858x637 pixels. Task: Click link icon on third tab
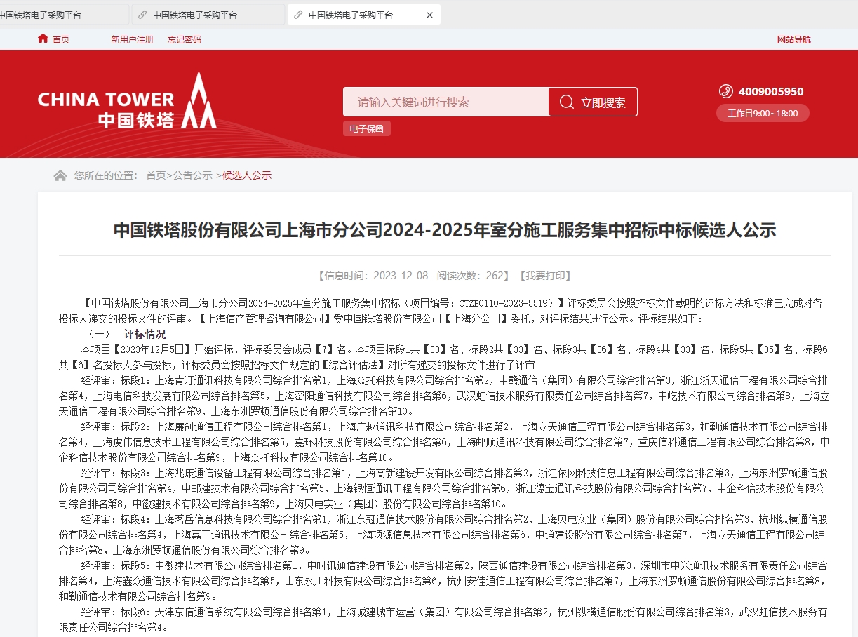click(x=299, y=15)
